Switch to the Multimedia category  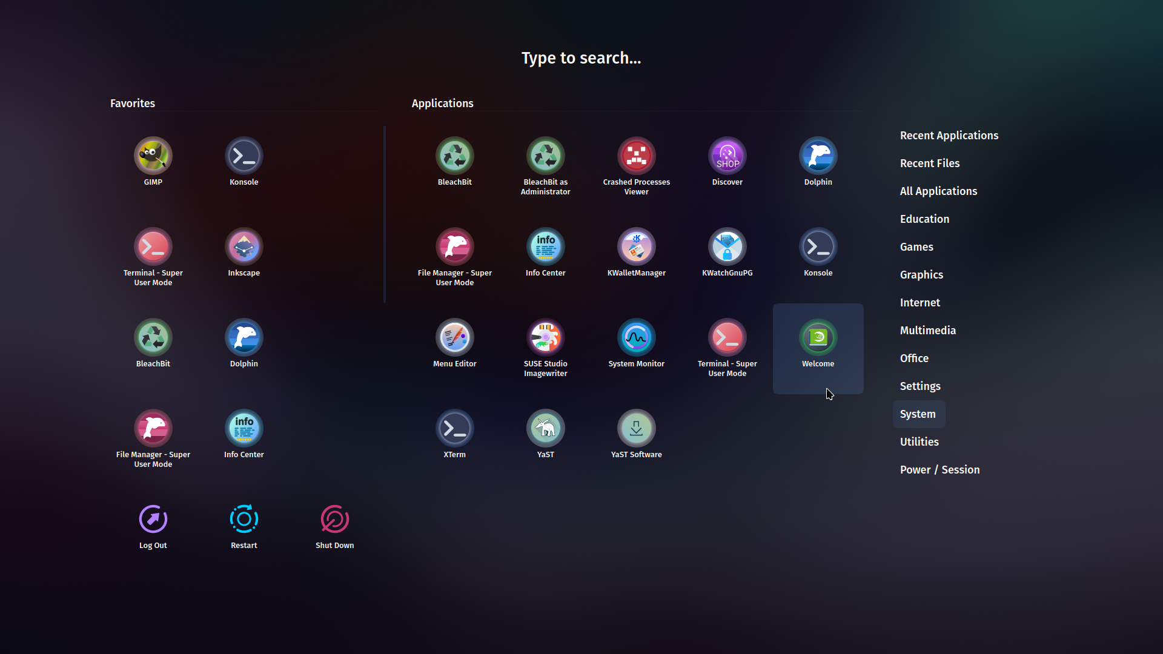tap(927, 331)
